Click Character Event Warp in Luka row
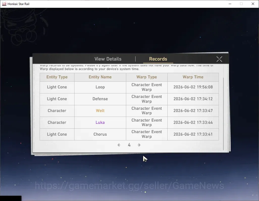259x201 pixels. click(x=147, y=122)
